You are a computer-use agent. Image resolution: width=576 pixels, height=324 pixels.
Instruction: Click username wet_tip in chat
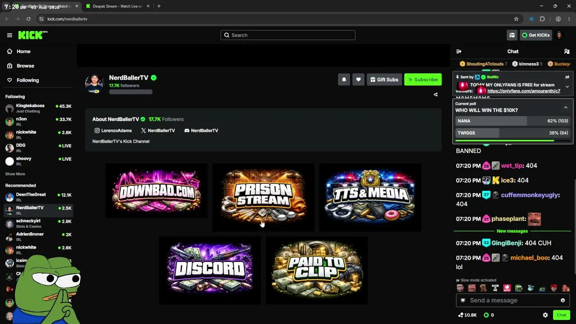coord(512,166)
